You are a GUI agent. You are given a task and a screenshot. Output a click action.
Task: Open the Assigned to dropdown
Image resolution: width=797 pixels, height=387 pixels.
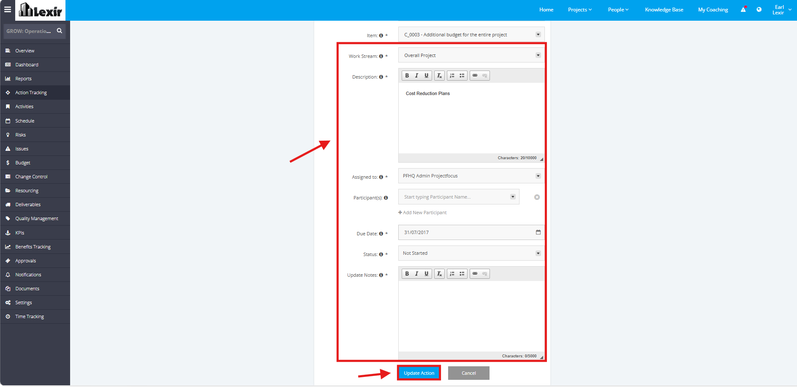471,176
